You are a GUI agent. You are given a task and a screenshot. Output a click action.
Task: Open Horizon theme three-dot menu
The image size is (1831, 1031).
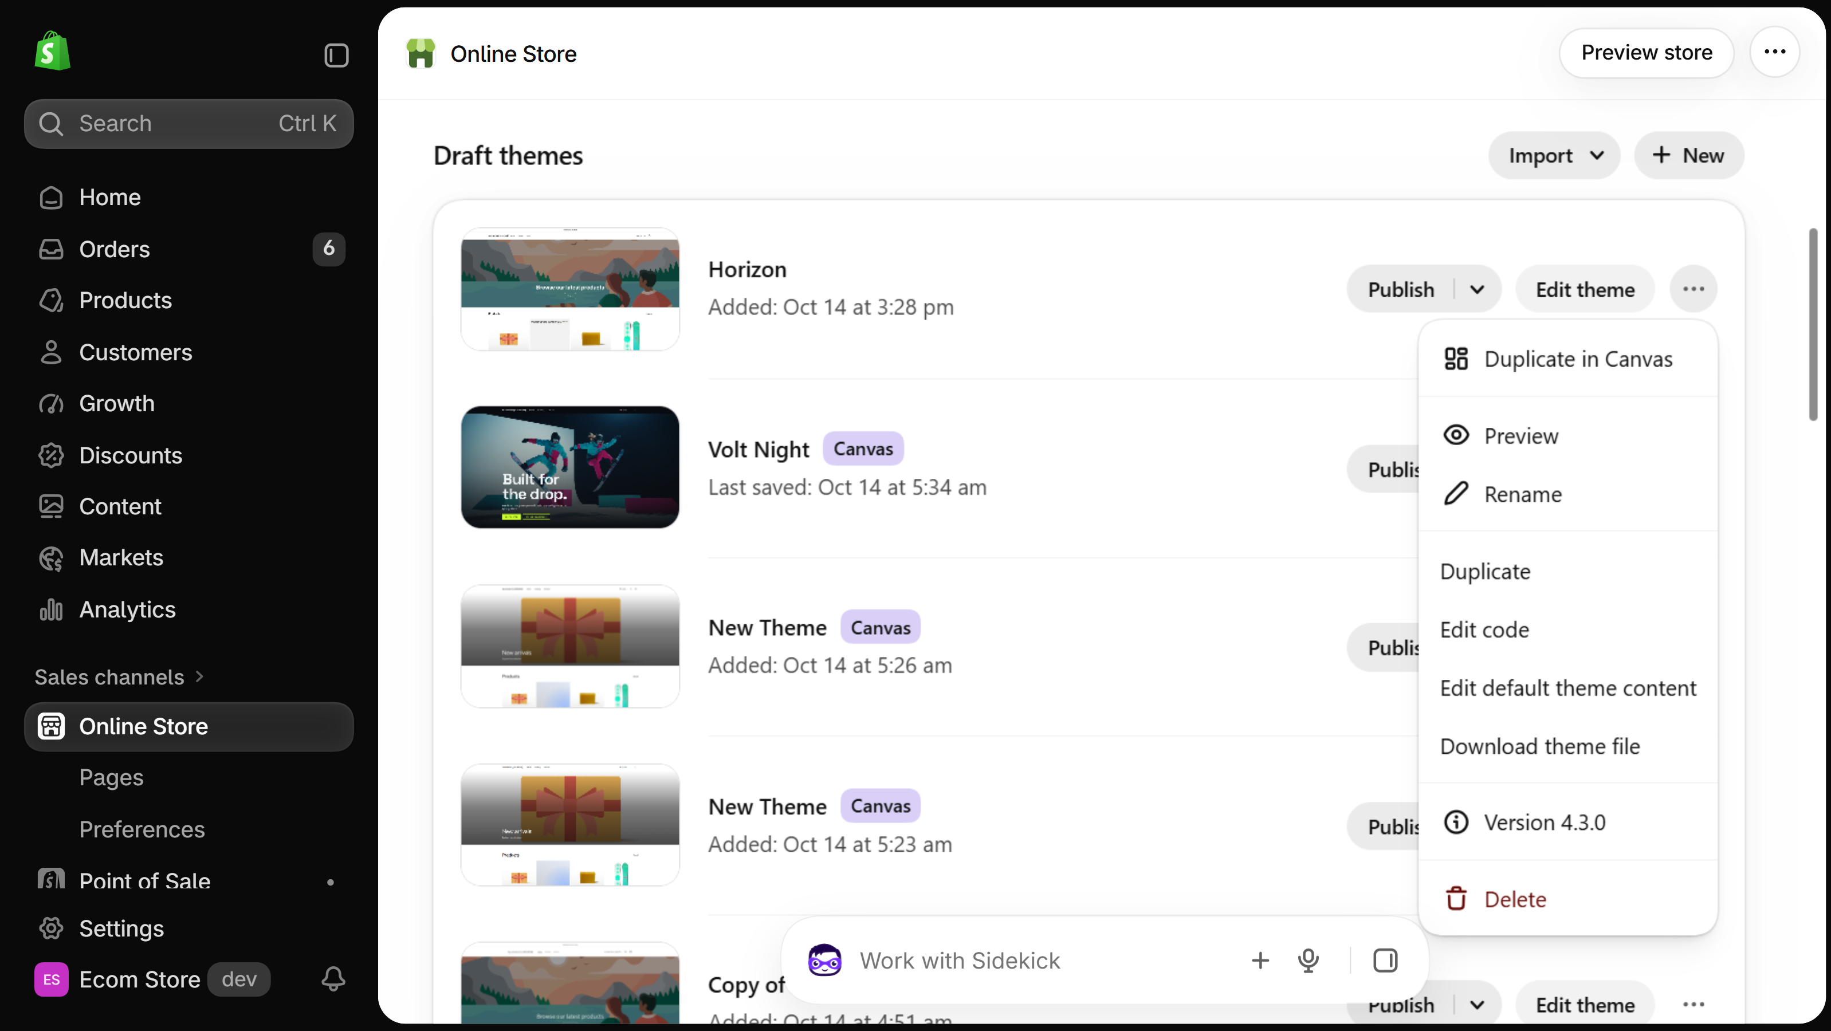pos(1694,289)
